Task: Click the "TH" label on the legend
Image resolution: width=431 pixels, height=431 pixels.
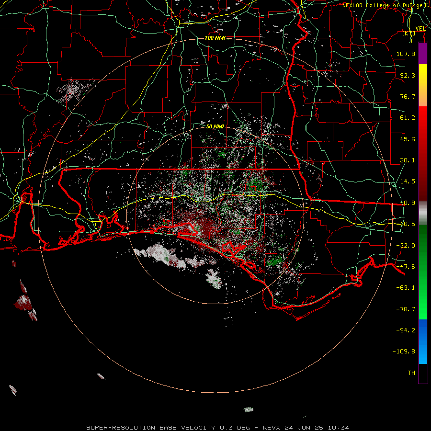Action: tap(411, 373)
